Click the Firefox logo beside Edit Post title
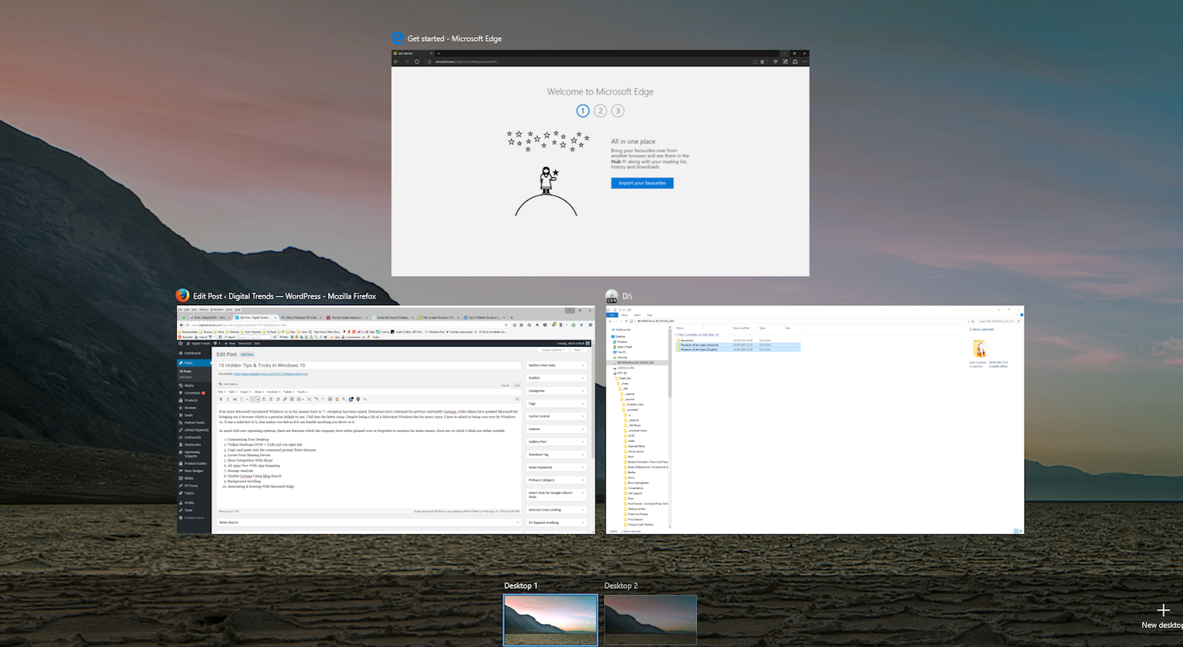The image size is (1183, 647). click(183, 296)
